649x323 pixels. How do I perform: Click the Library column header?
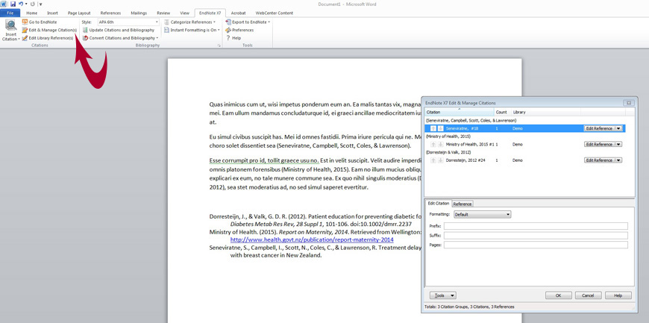[x=545, y=112]
